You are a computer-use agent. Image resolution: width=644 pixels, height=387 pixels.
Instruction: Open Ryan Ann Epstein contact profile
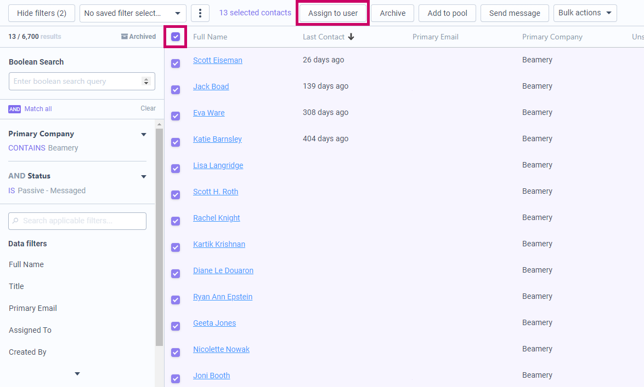(223, 296)
